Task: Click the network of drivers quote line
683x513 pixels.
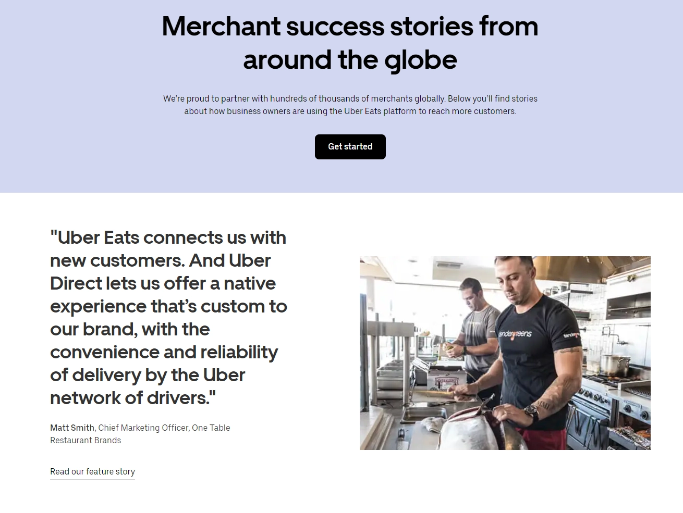Action: (132, 398)
